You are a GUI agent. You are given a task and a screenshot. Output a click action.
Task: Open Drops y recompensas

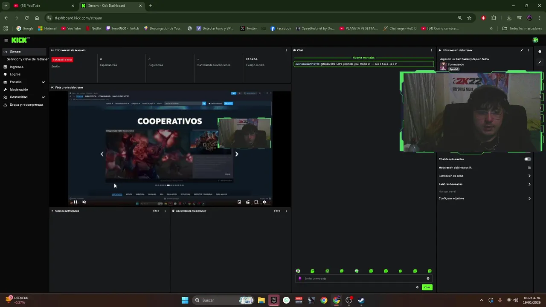26,105
